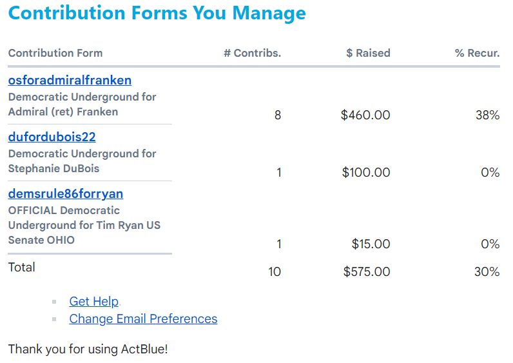
Task: Open the osforadmiralfranken contribution form link
Action: click(70, 81)
